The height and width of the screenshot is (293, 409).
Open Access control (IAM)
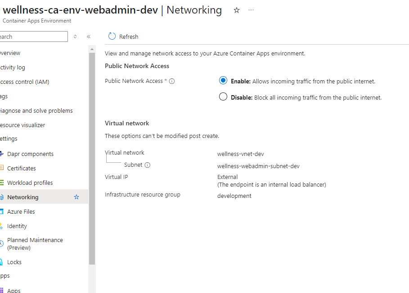click(24, 82)
